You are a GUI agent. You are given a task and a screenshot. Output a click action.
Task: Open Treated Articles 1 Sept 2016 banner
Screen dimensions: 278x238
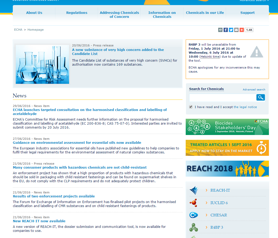pos(227,148)
